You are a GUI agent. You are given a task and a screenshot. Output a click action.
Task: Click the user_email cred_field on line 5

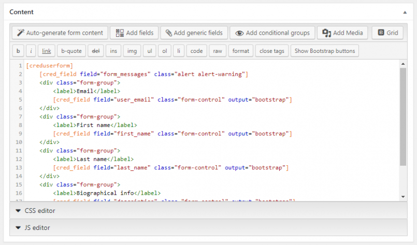172,99
